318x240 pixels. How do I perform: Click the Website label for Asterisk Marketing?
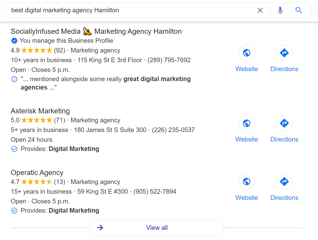pyautogui.click(x=247, y=139)
